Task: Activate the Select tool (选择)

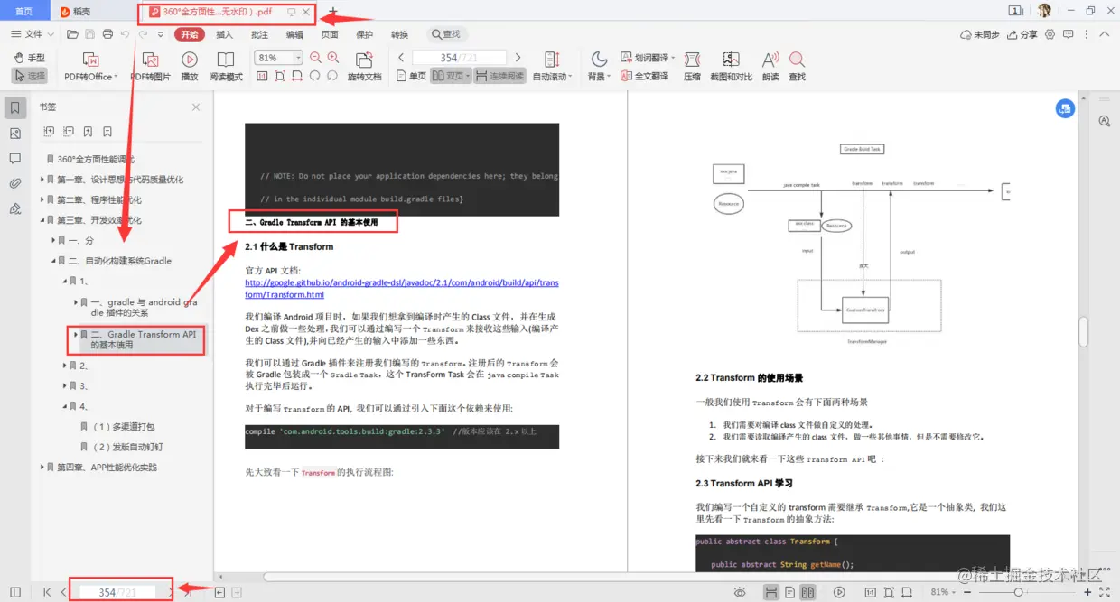Action: pos(30,77)
